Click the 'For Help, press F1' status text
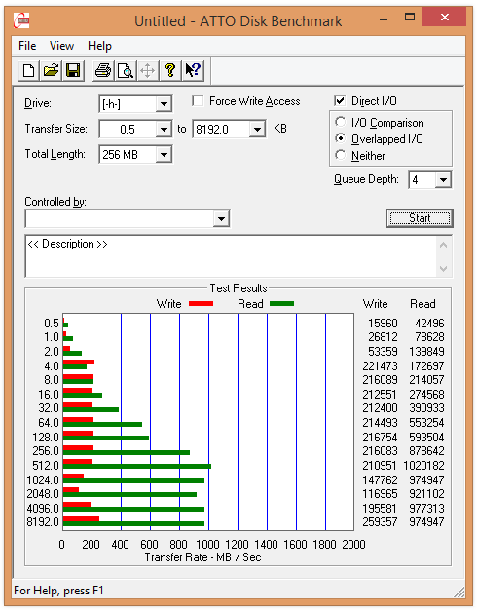This screenshot has width=477, height=612. click(58, 591)
